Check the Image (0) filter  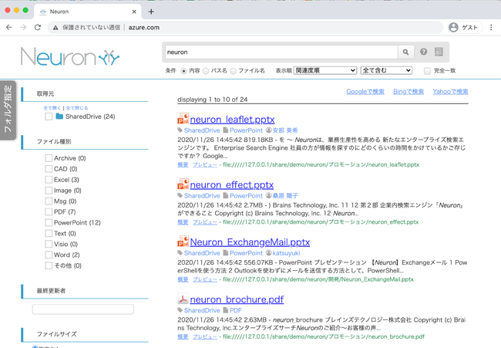[x=49, y=191]
